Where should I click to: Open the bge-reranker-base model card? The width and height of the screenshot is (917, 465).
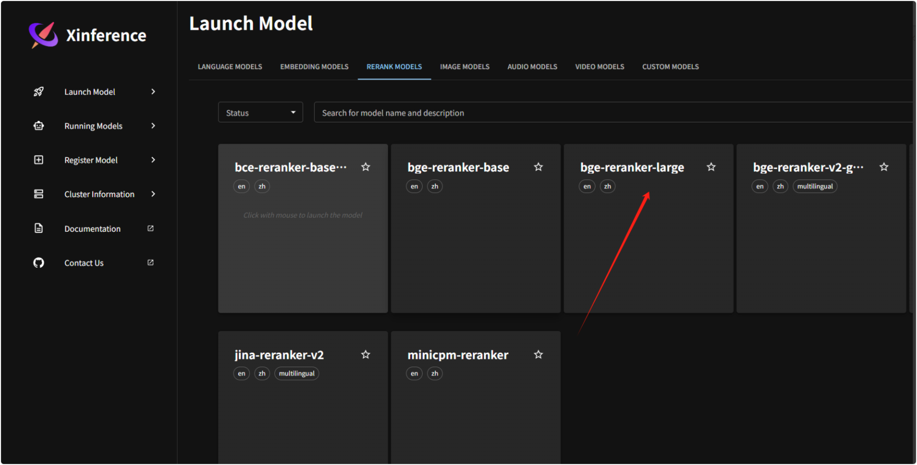point(476,229)
